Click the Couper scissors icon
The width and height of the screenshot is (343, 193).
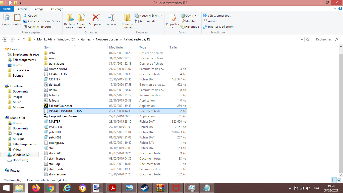tap(26, 16)
